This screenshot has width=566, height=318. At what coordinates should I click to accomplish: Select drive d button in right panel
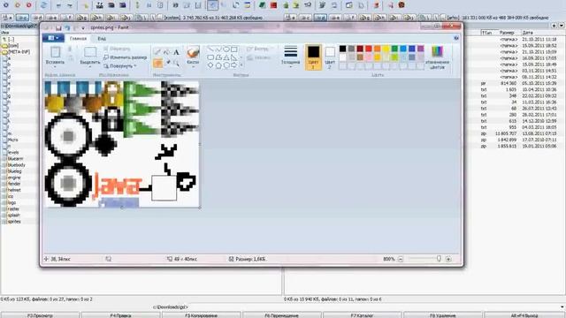point(320,18)
